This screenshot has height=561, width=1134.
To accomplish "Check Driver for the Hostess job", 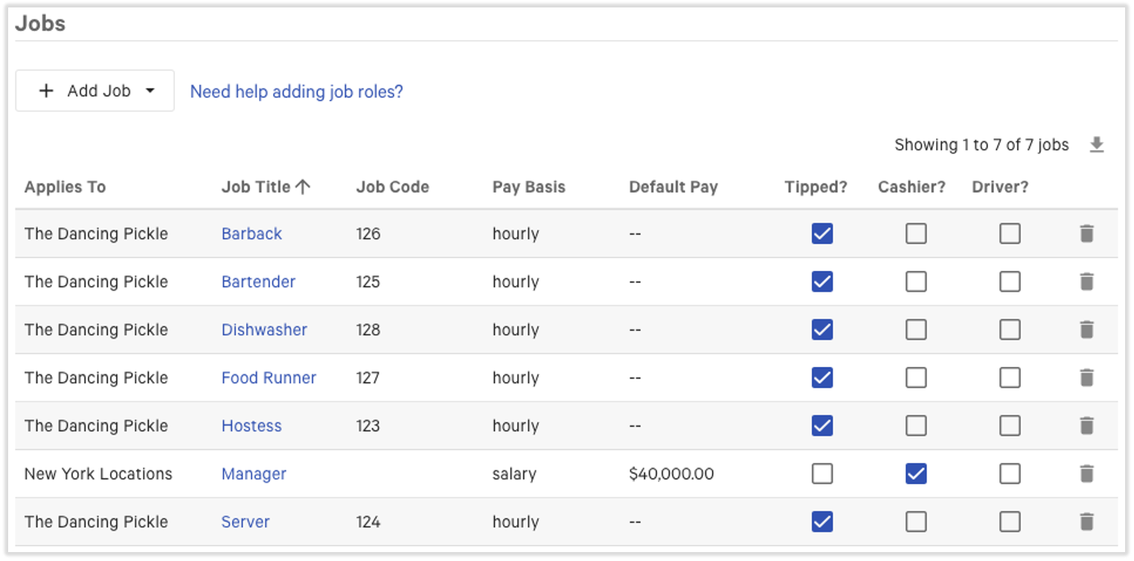I will (x=1010, y=425).
